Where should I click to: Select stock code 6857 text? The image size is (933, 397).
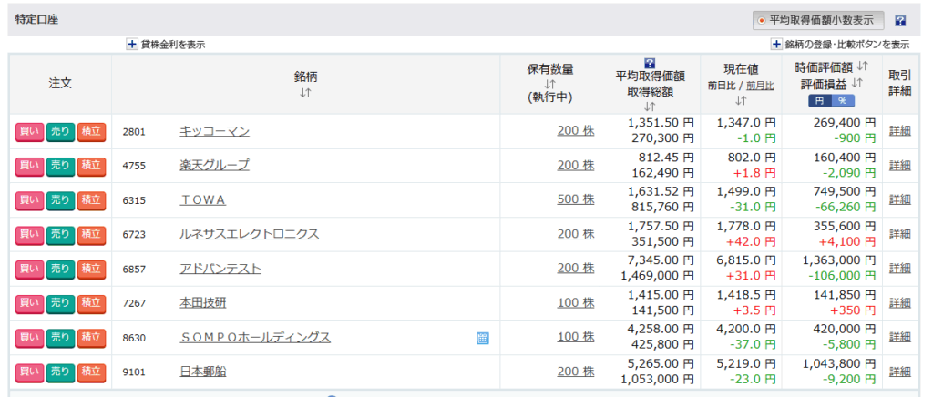[x=134, y=270]
